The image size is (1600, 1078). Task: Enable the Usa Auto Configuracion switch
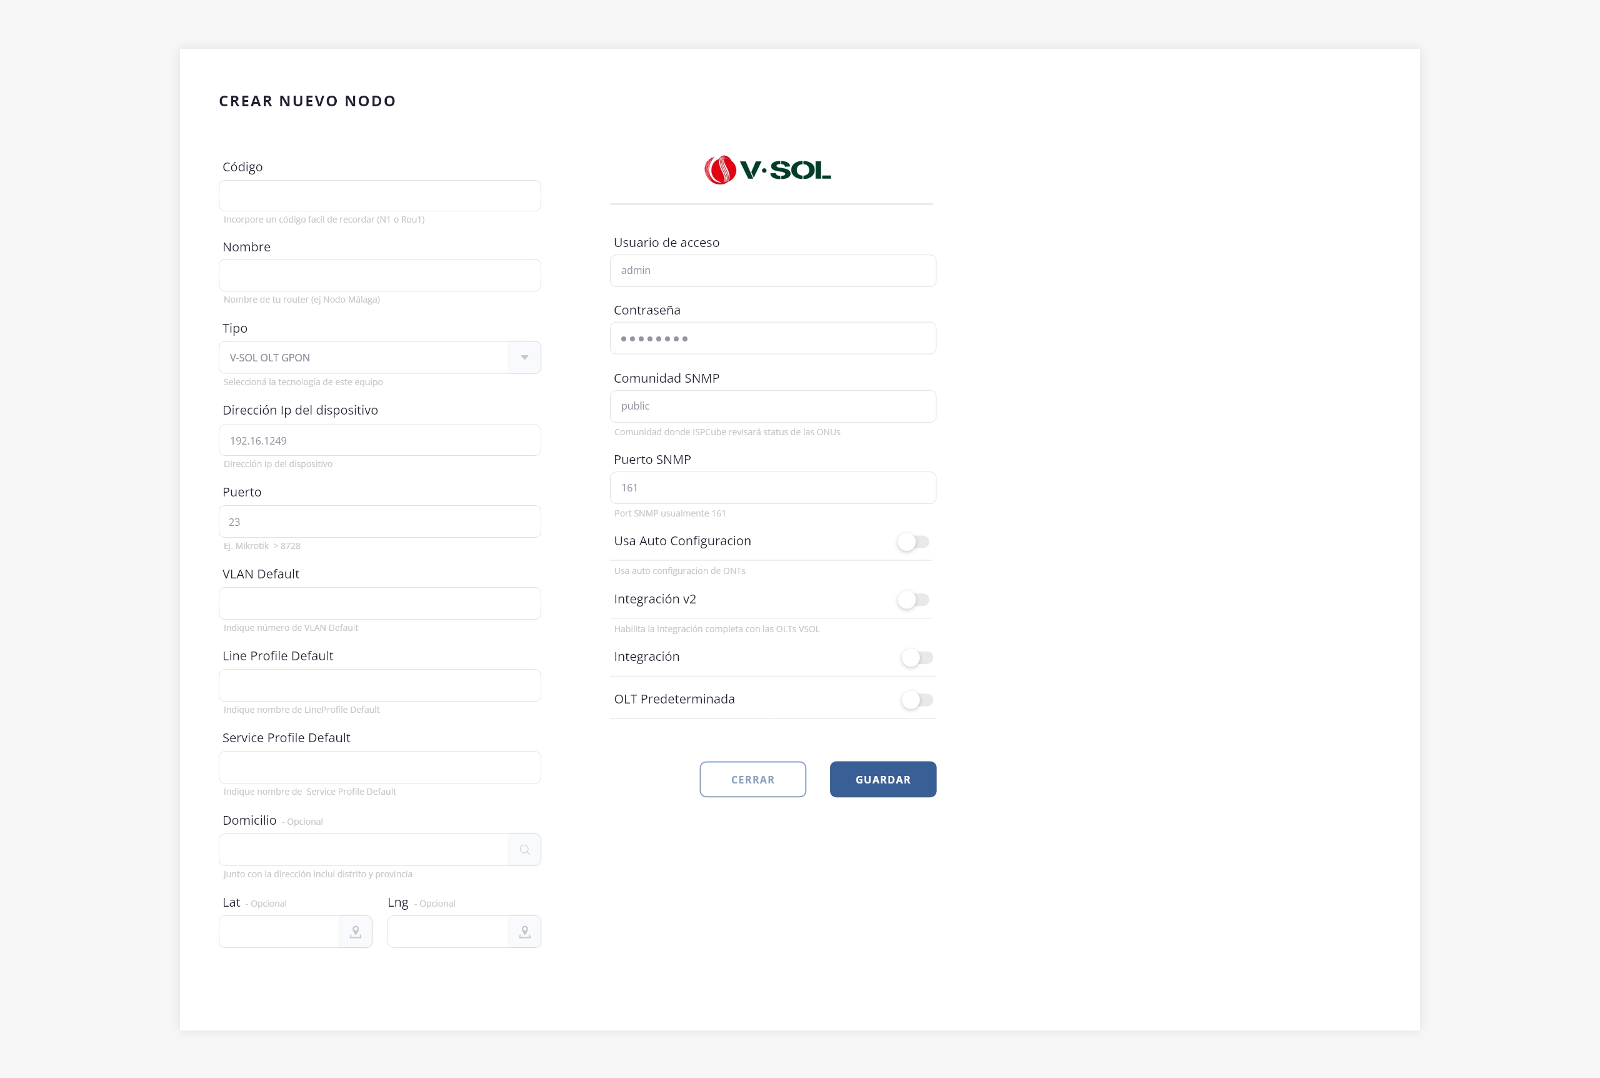tap(913, 542)
